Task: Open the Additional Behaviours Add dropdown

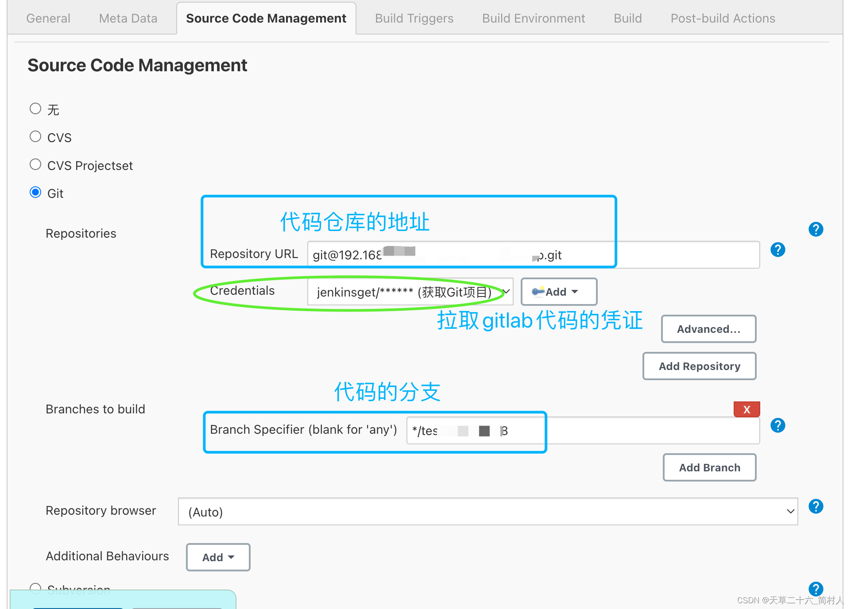Action: pos(218,557)
